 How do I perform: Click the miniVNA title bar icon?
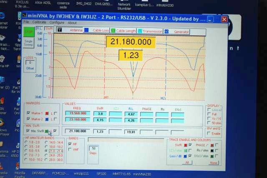click(x=25, y=15)
